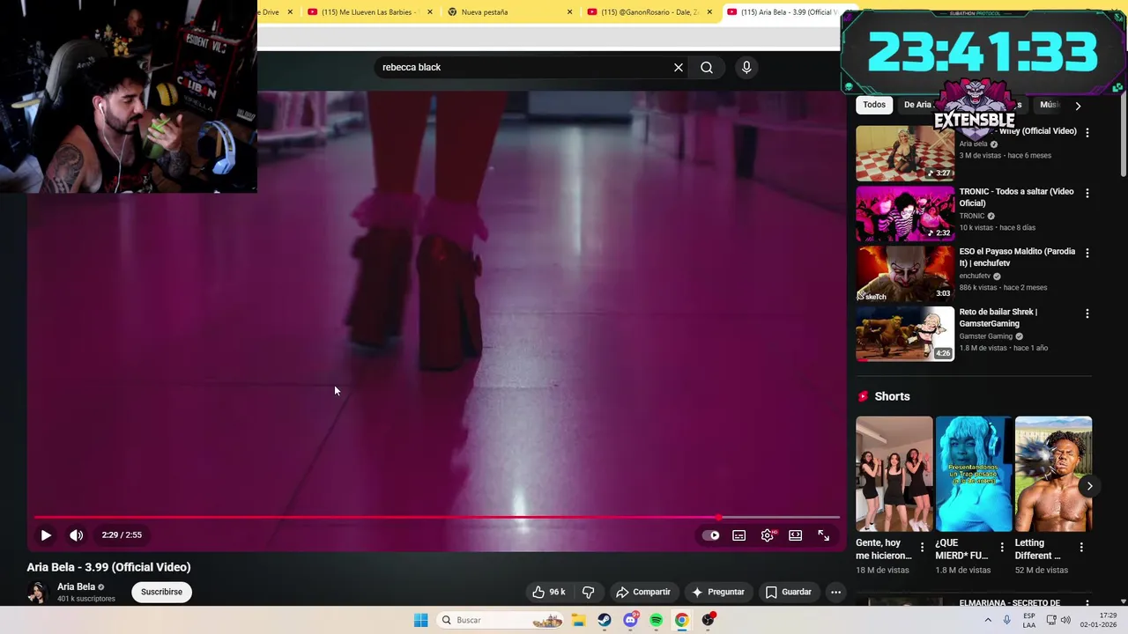This screenshot has height=634, width=1128.
Task: Open Discord from taskbar
Action: pos(630,620)
